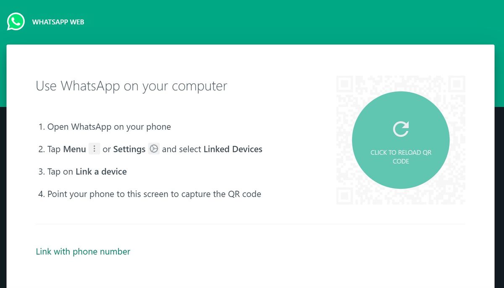Click the "Open WhatsApp on your phone" step
The image size is (504, 288).
pos(109,127)
